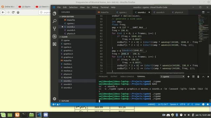The image size is (211, 118).
Task: Go back in Firefox window
Action: (x=3, y=12)
